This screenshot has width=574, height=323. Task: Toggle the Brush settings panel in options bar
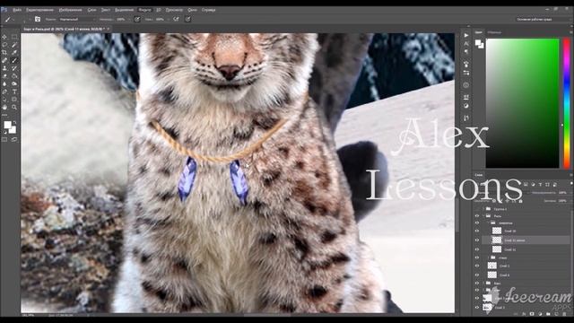[x=38, y=19]
